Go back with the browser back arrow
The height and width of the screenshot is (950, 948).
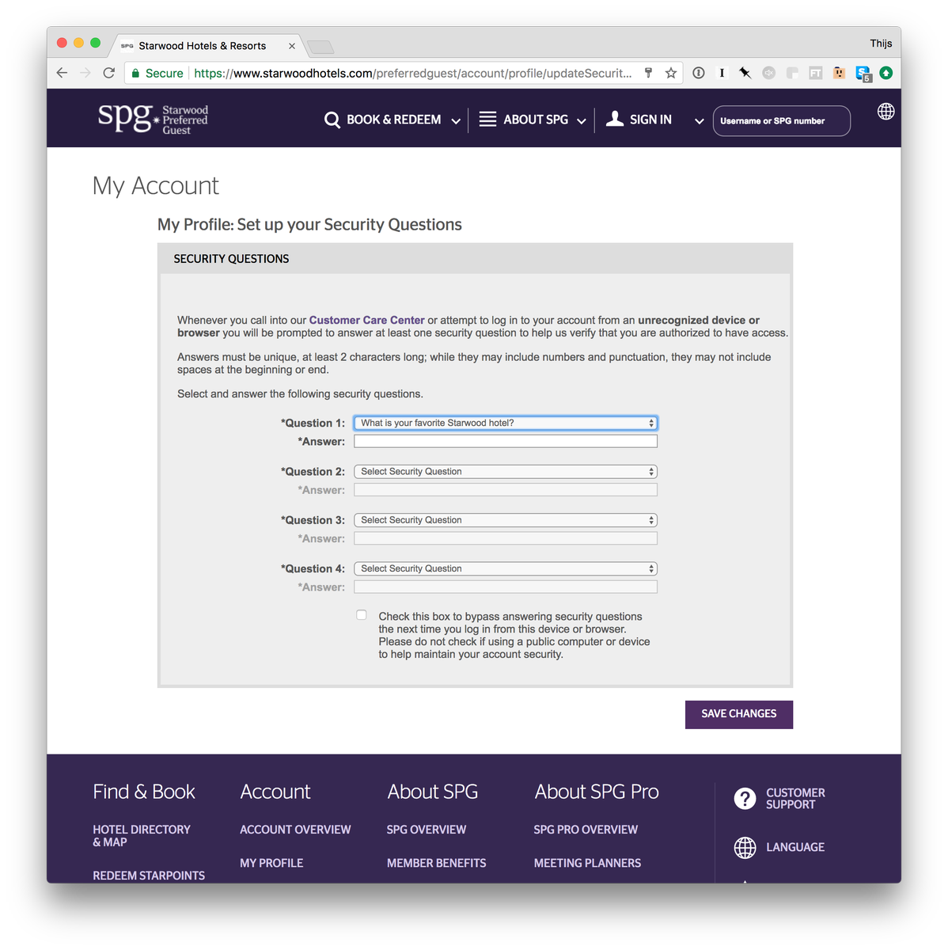coord(63,73)
